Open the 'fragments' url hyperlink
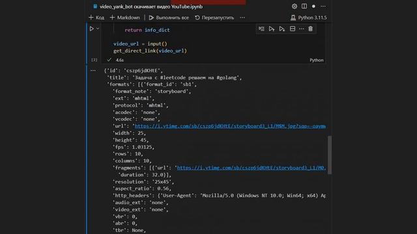Image resolution: width=417 pixels, height=234 pixels. coord(252,168)
